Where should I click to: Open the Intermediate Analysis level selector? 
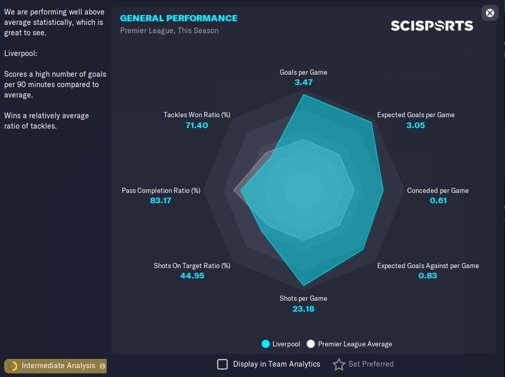click(x=58, y=366)
